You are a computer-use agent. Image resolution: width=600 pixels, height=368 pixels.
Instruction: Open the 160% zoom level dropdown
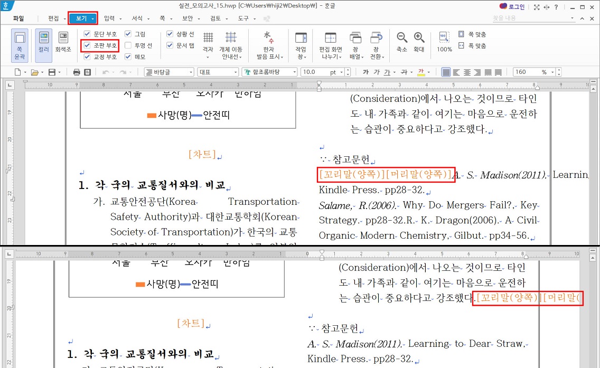pyautogui.click(x=552, y=72)
